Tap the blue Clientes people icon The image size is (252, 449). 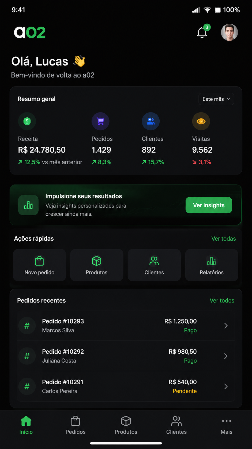pyautogui.click(x=151, y=121)
